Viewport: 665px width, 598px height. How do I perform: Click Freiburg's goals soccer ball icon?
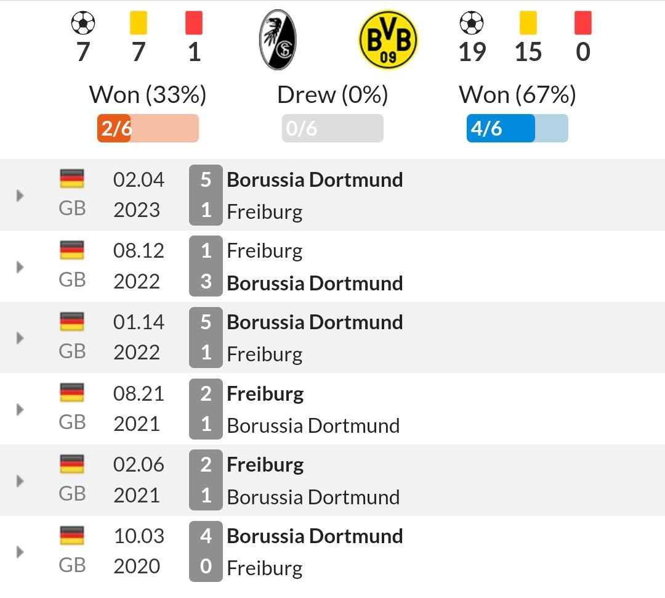83,23
